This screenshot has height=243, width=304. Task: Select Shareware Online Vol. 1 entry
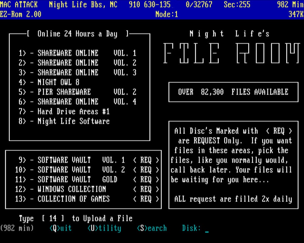click(x=77, y=53)
